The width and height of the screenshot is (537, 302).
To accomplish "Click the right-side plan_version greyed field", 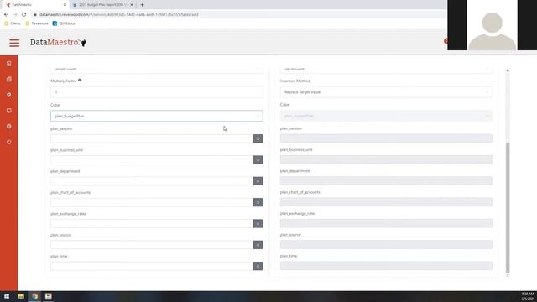I will (x=386, y=138).
